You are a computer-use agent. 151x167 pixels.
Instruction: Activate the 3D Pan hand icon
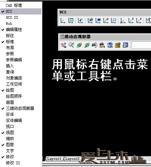[64, 45]
